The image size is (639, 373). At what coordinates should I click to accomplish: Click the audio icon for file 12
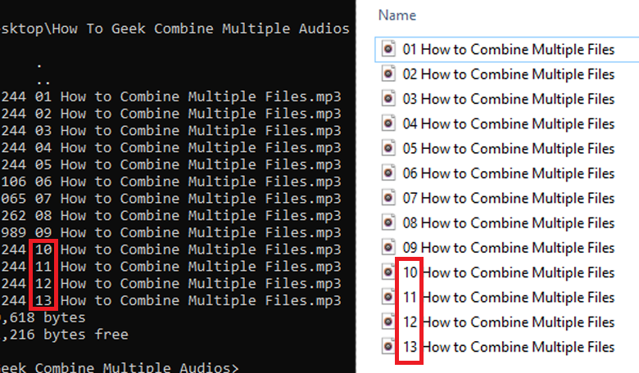(389, 322)
